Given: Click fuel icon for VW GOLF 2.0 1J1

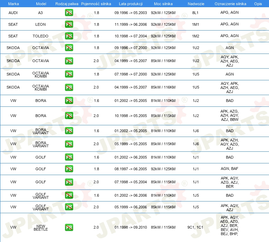Looking at the screenshot, I should pyautogui.click(x=69, y=182).
